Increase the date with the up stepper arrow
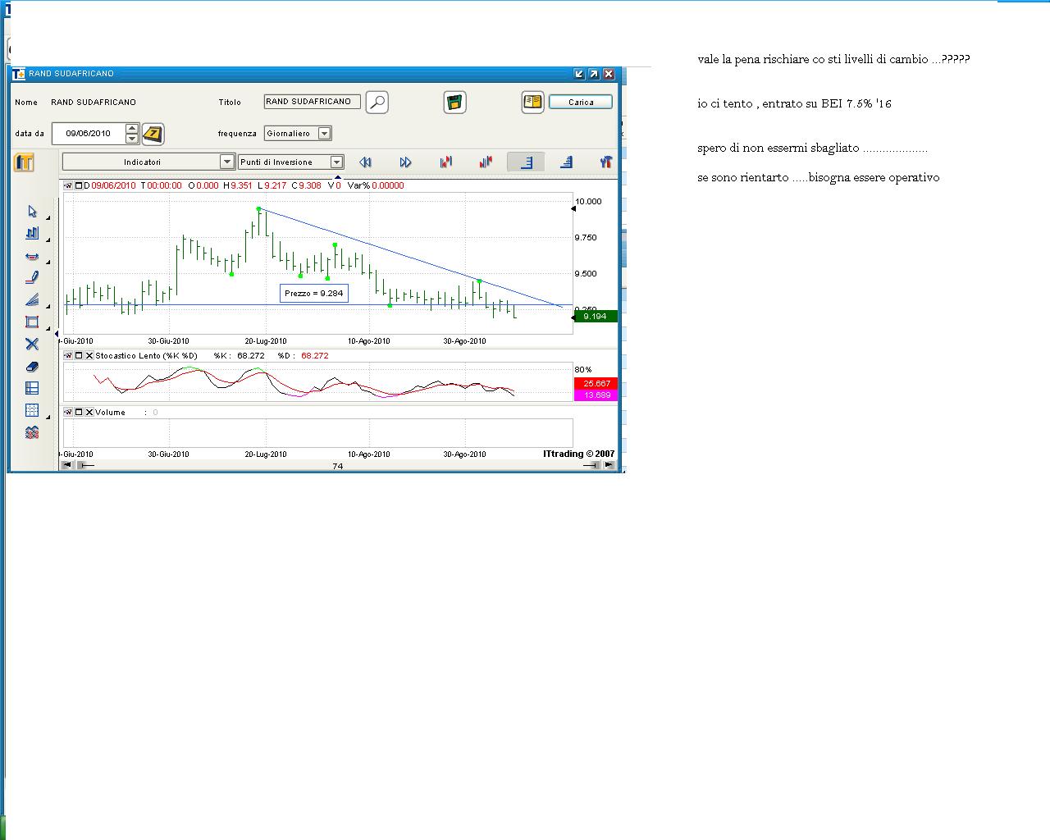The image size is (1050, 840). [x=132, y=128]
